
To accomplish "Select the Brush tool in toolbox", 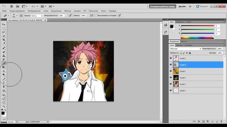I will coord(4,52).
